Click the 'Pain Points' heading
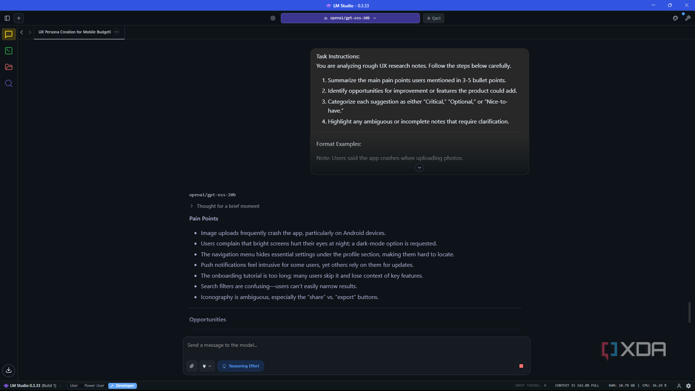This screenshot has width=695, height=391. (203, 219)
